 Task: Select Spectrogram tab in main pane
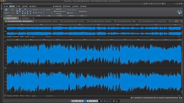[16, 96]
